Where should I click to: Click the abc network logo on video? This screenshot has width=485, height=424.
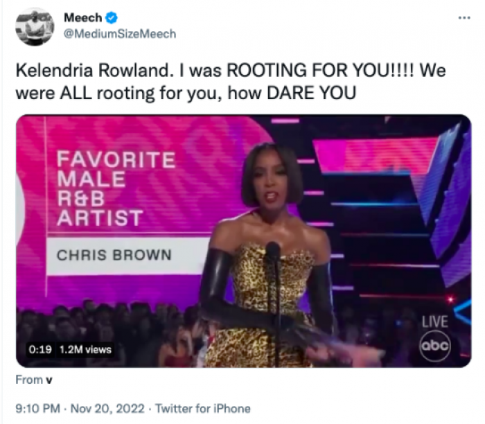click(436, 344)
